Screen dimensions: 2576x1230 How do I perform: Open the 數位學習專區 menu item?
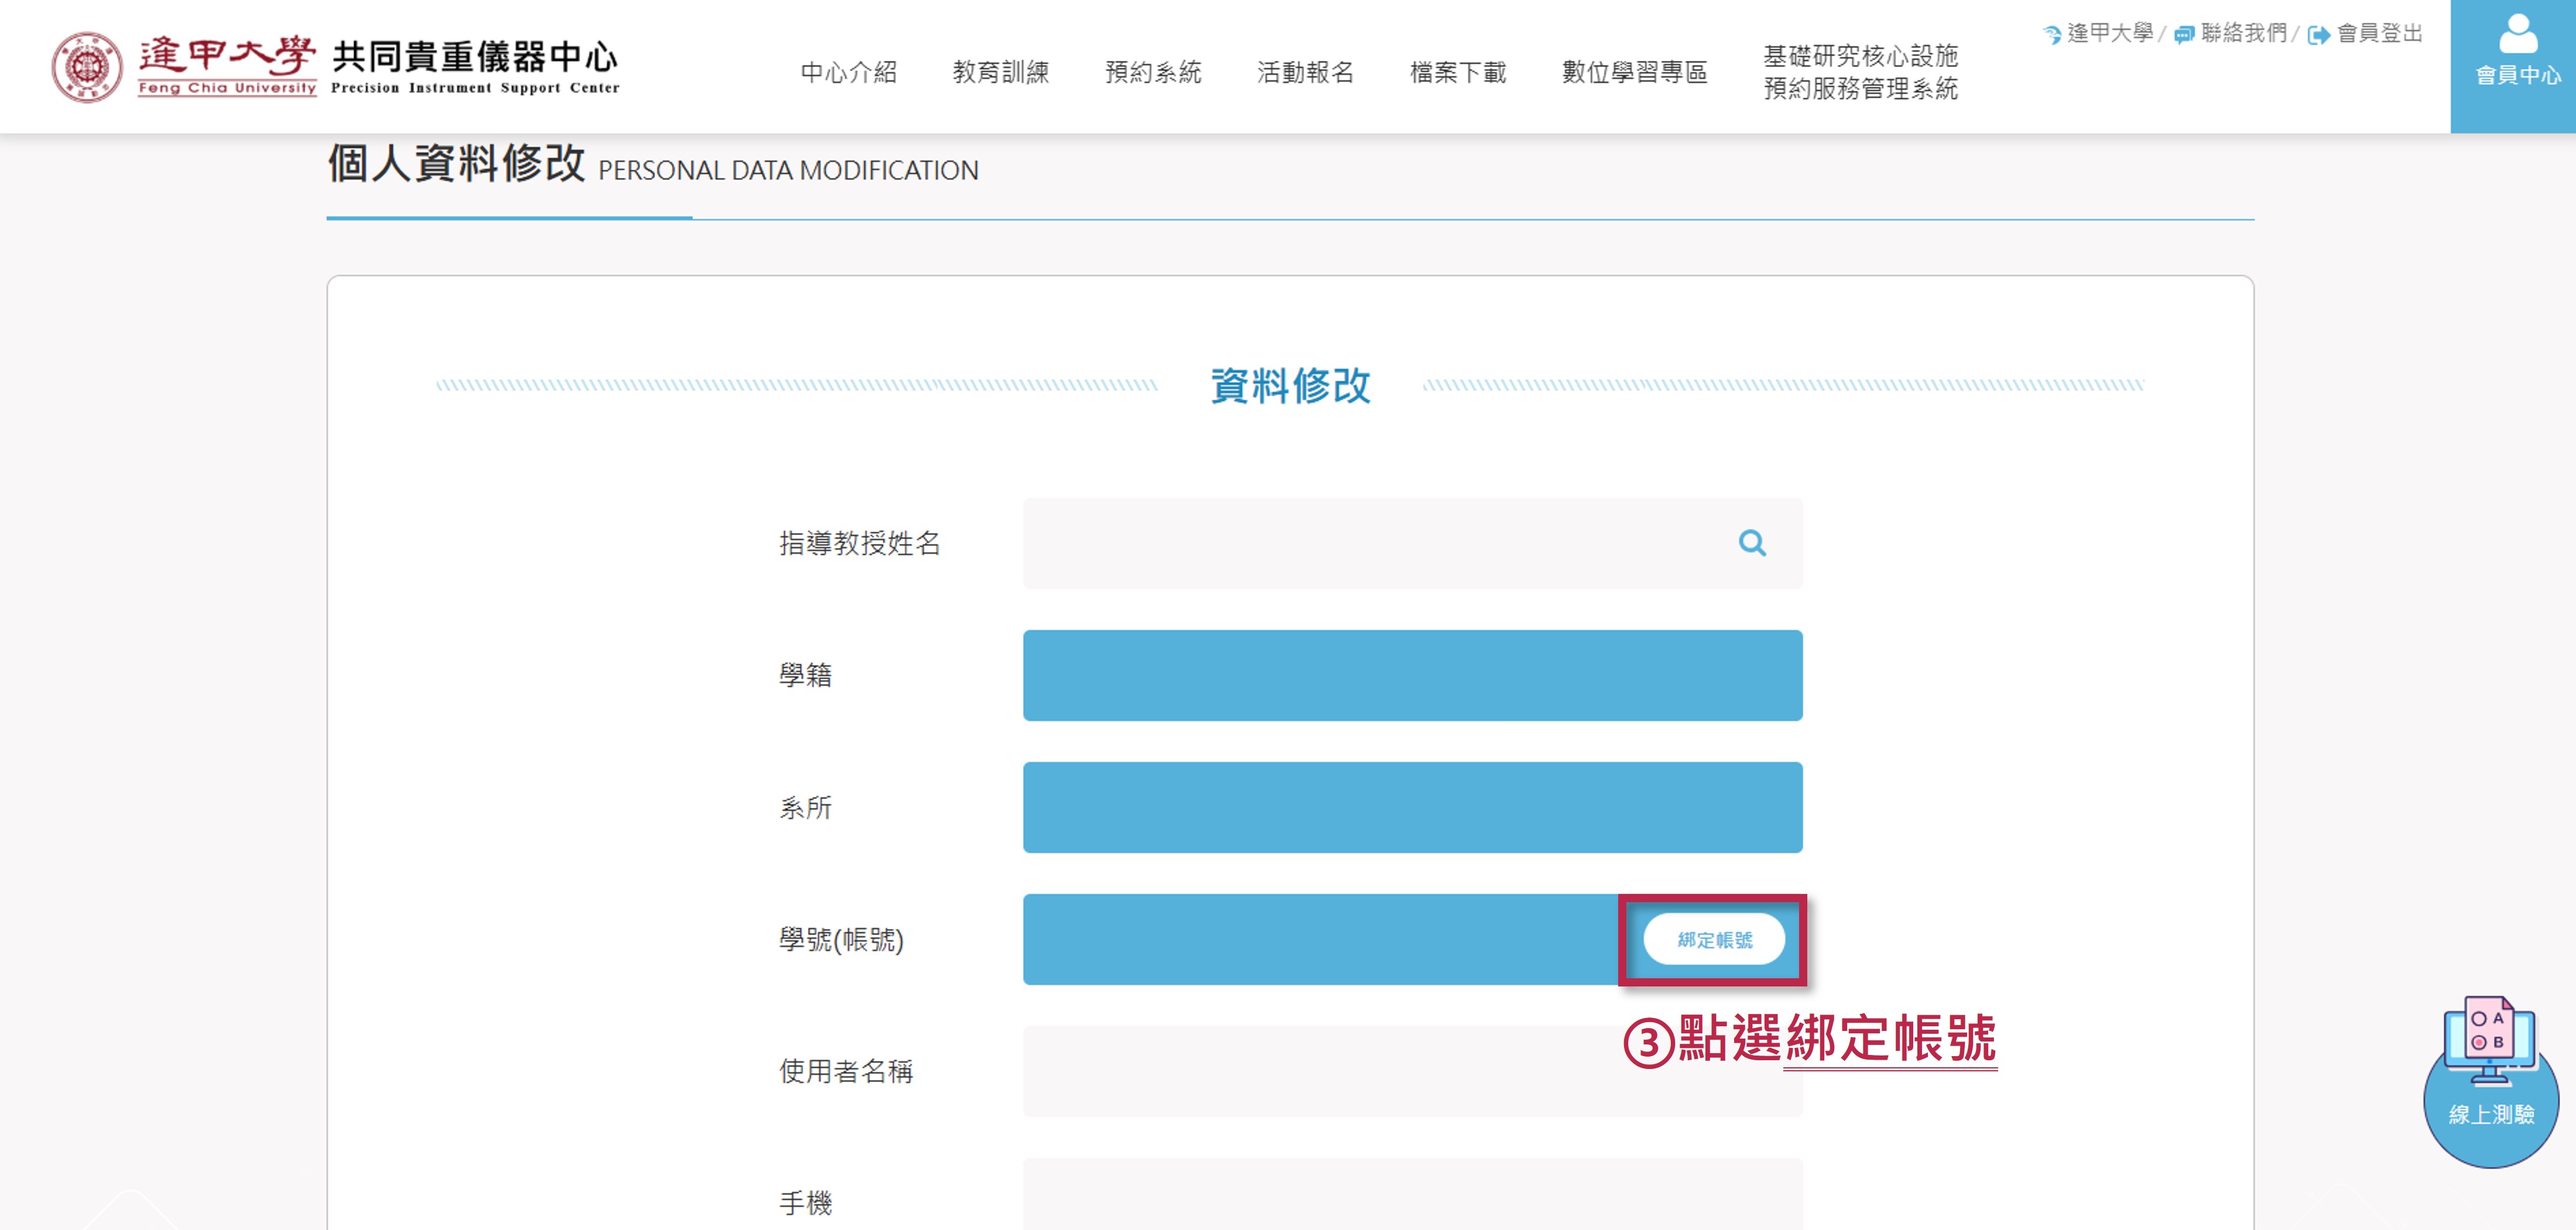(x=1634, y=72)
